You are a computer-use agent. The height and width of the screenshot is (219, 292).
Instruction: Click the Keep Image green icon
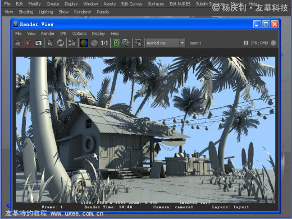coord(116,43)
